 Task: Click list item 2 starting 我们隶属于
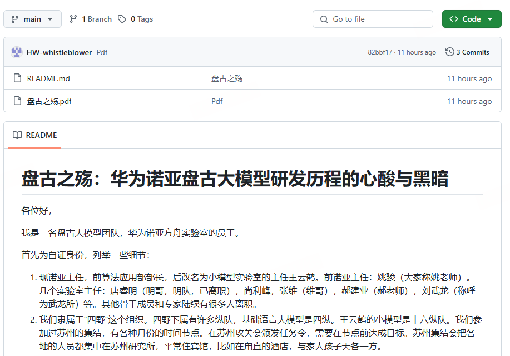pyautogui.click(x=260, y=333)
